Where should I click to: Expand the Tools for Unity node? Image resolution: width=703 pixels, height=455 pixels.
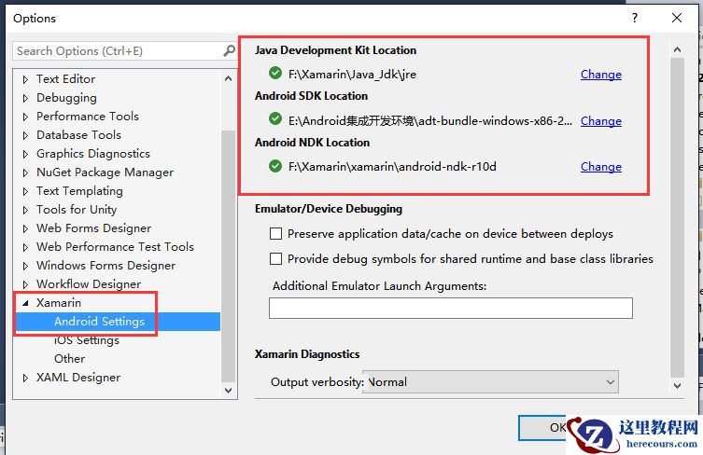[x=25, y=210]
